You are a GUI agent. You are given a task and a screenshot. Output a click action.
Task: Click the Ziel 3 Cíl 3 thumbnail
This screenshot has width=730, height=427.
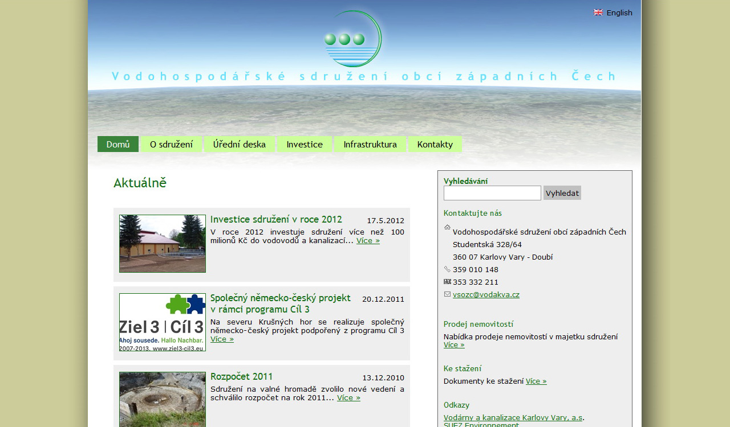click(163, 322)
